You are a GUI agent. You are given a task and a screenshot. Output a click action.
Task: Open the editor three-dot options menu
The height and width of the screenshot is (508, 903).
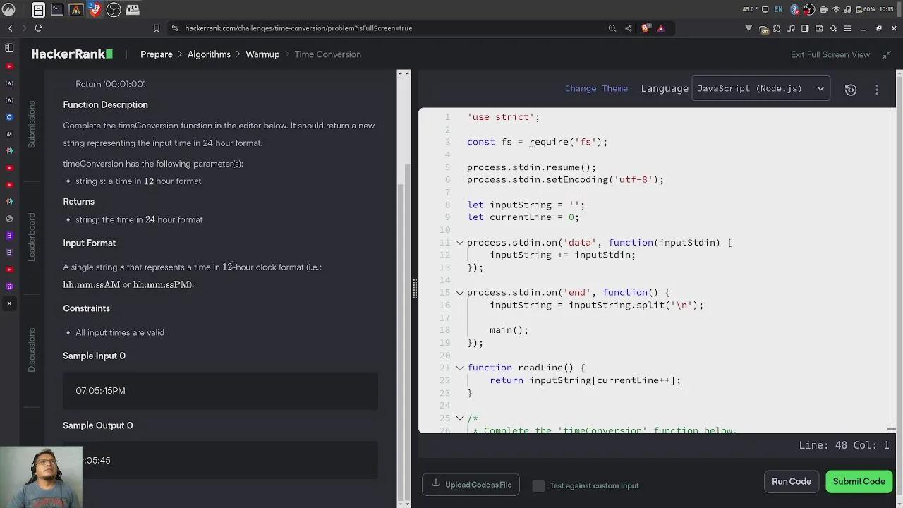(877, 90)
